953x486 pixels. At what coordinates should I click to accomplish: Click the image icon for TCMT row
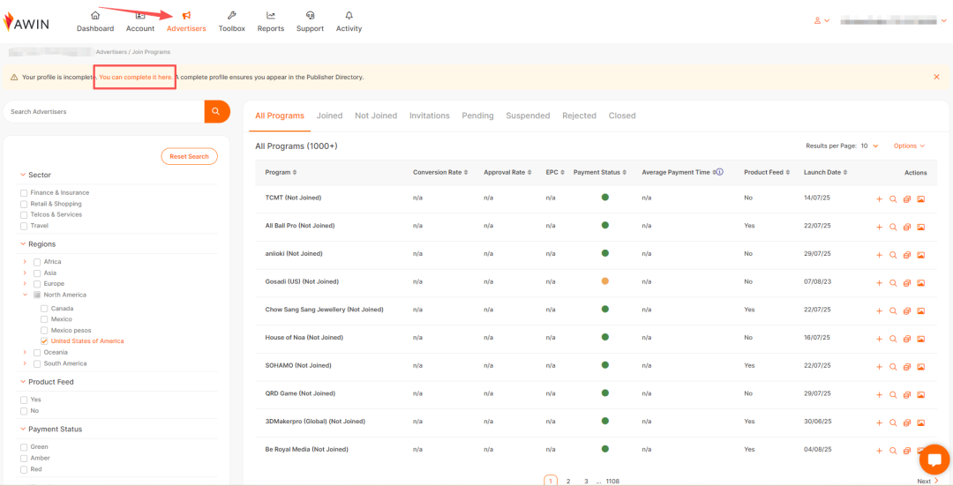click(920, 199)
